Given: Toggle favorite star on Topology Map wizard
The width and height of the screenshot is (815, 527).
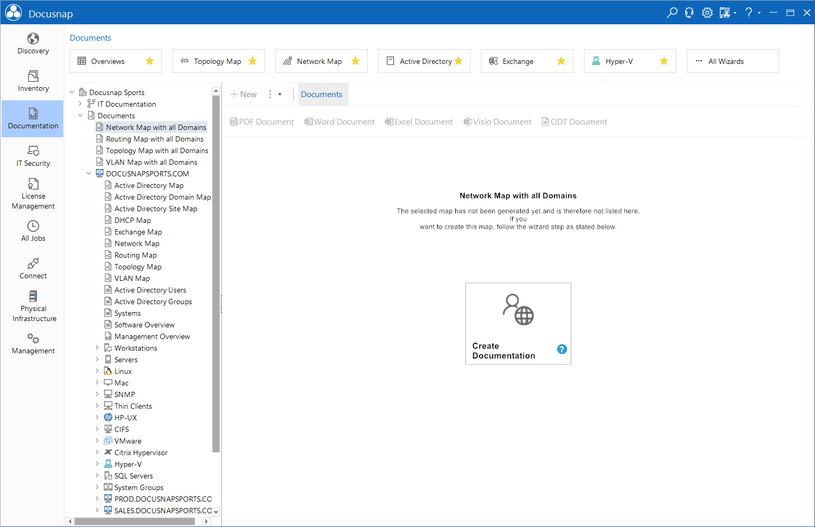Looking at the screenshot, I should (x=253, y=61).
